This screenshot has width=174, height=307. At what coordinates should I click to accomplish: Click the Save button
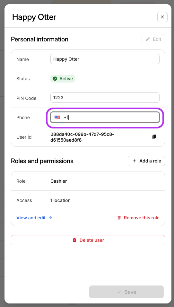[x=126, y=292]
